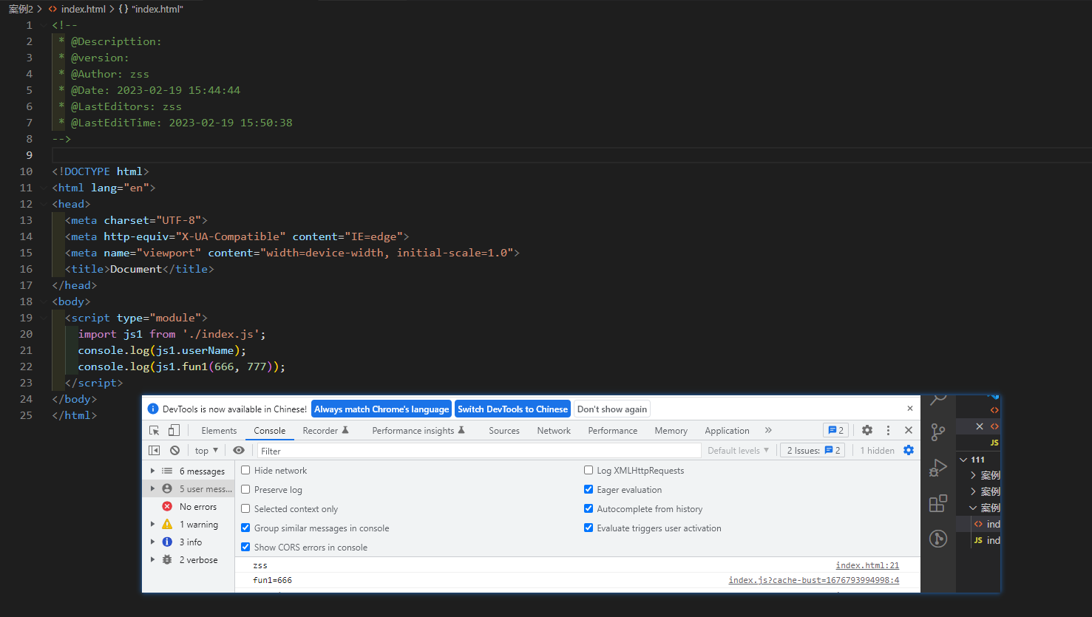Open the Sources tab
Screen dimensions: 1092x617
tap(504, 430)
